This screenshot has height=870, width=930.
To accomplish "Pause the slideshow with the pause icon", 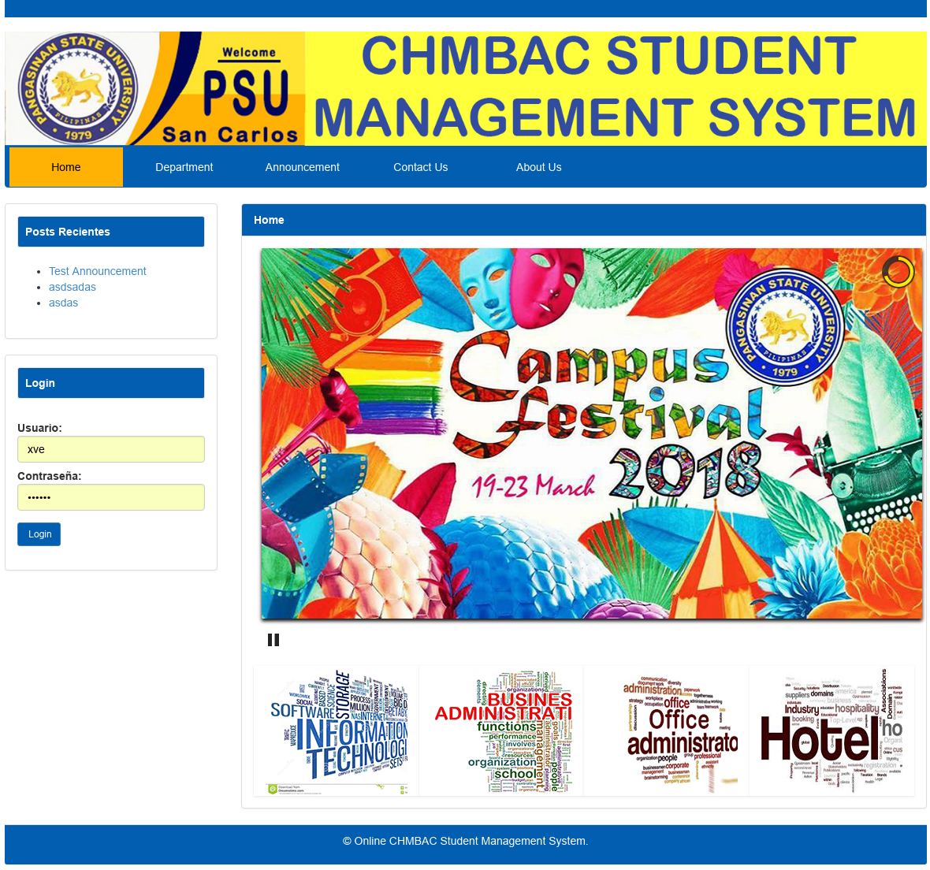I will tap(273, 640).
